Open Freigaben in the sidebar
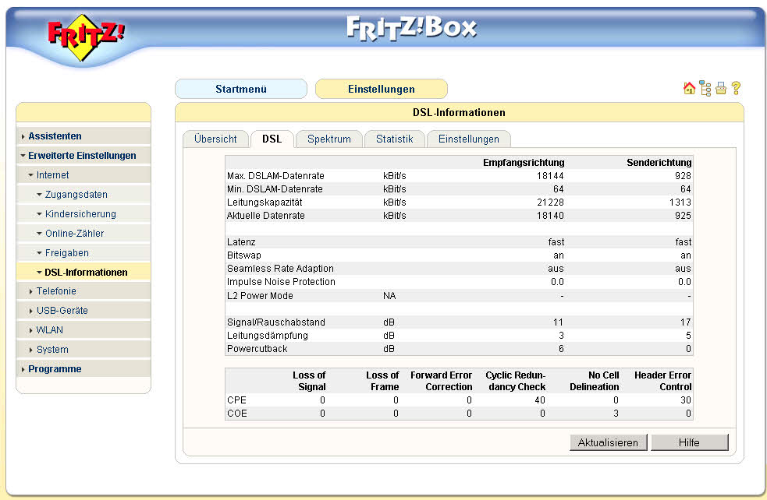Viewport: 767px width, 500px height. pyautogui.click(x=67, y=253)
